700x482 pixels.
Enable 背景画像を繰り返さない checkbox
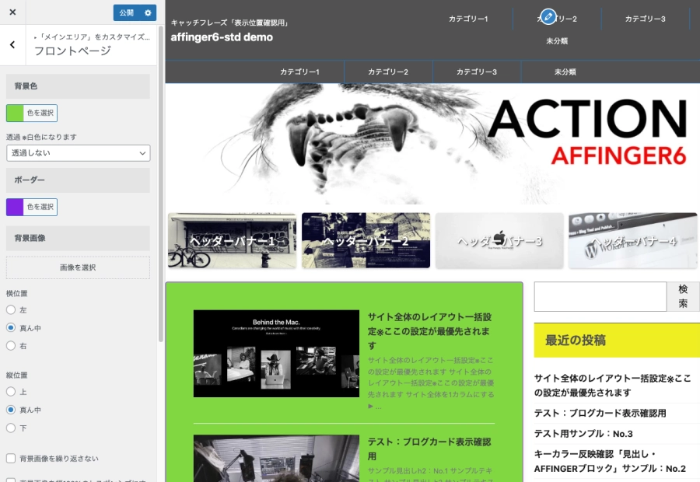(11, 459)
